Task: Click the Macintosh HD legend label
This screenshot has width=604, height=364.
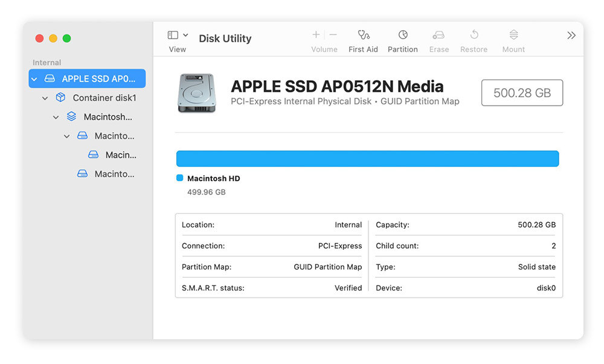Action: pos(213,178)
